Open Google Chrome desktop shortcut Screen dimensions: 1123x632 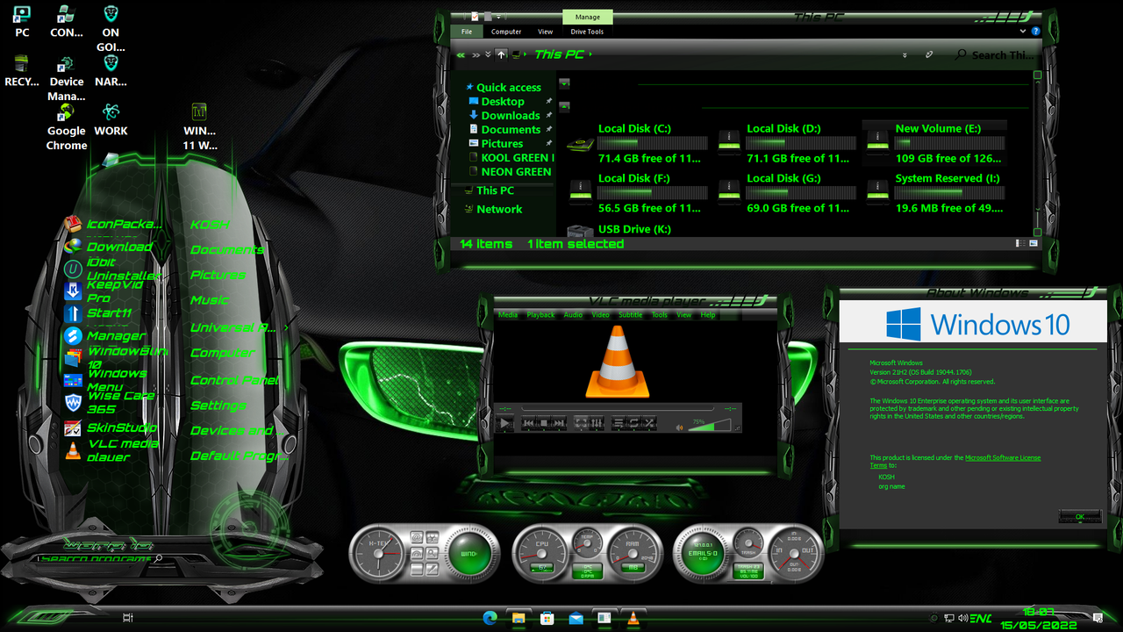point(67,127)
